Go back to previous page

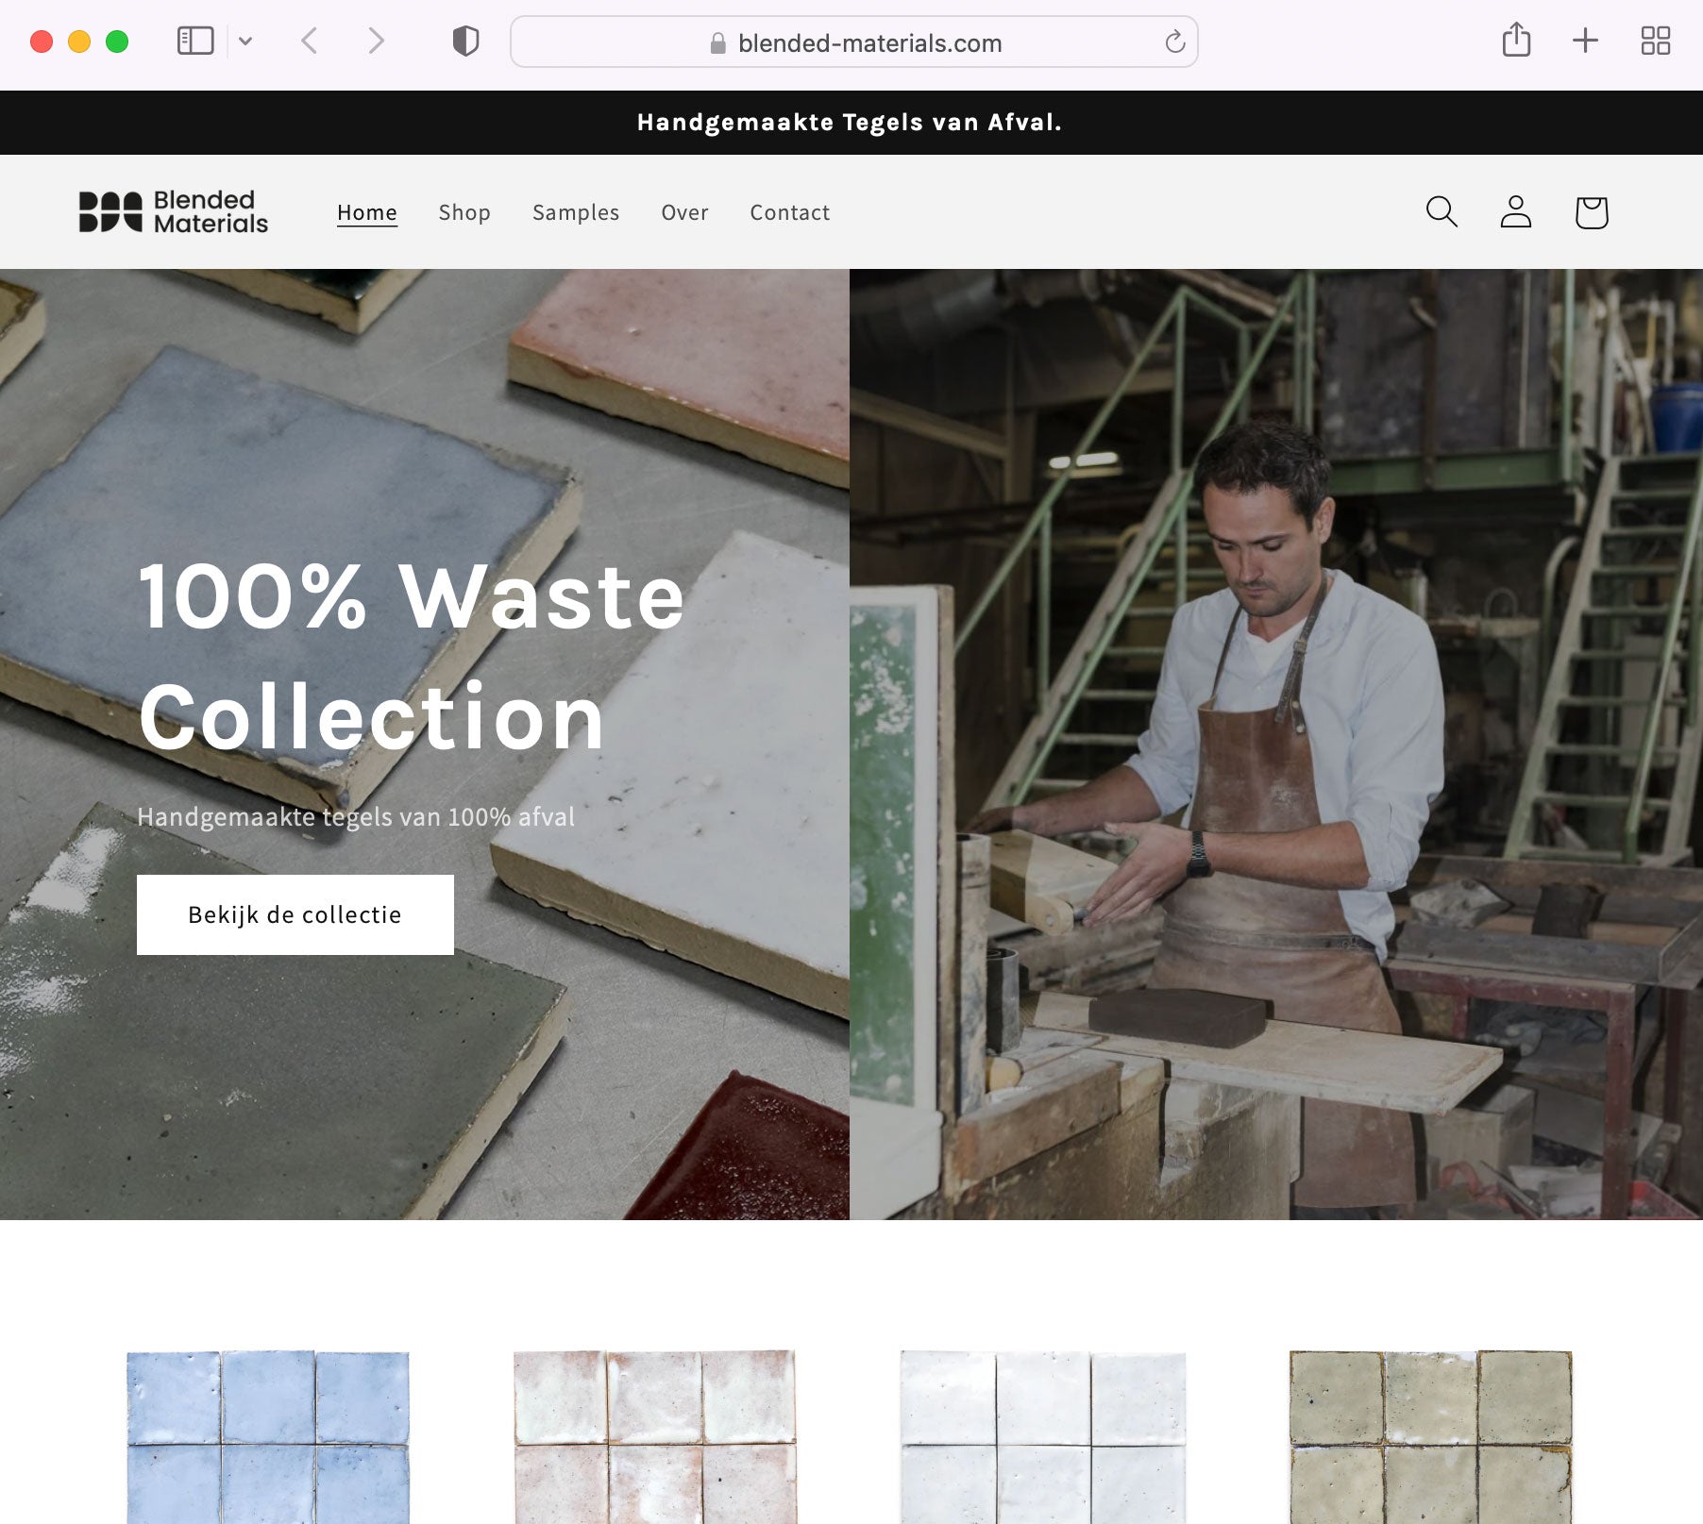309,41
